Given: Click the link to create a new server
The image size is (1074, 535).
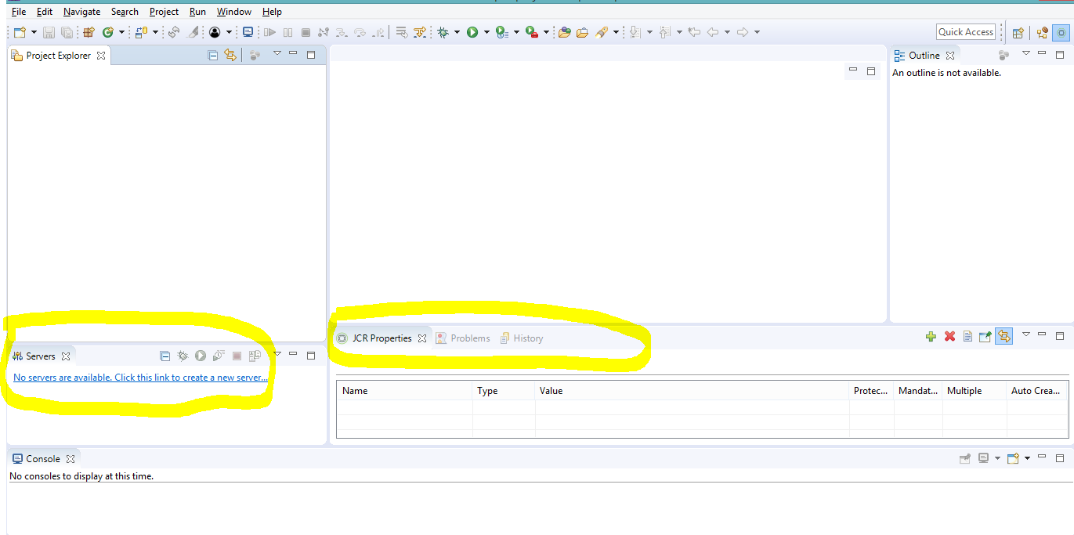Looking at the screenshot, I should click(141, 377).
